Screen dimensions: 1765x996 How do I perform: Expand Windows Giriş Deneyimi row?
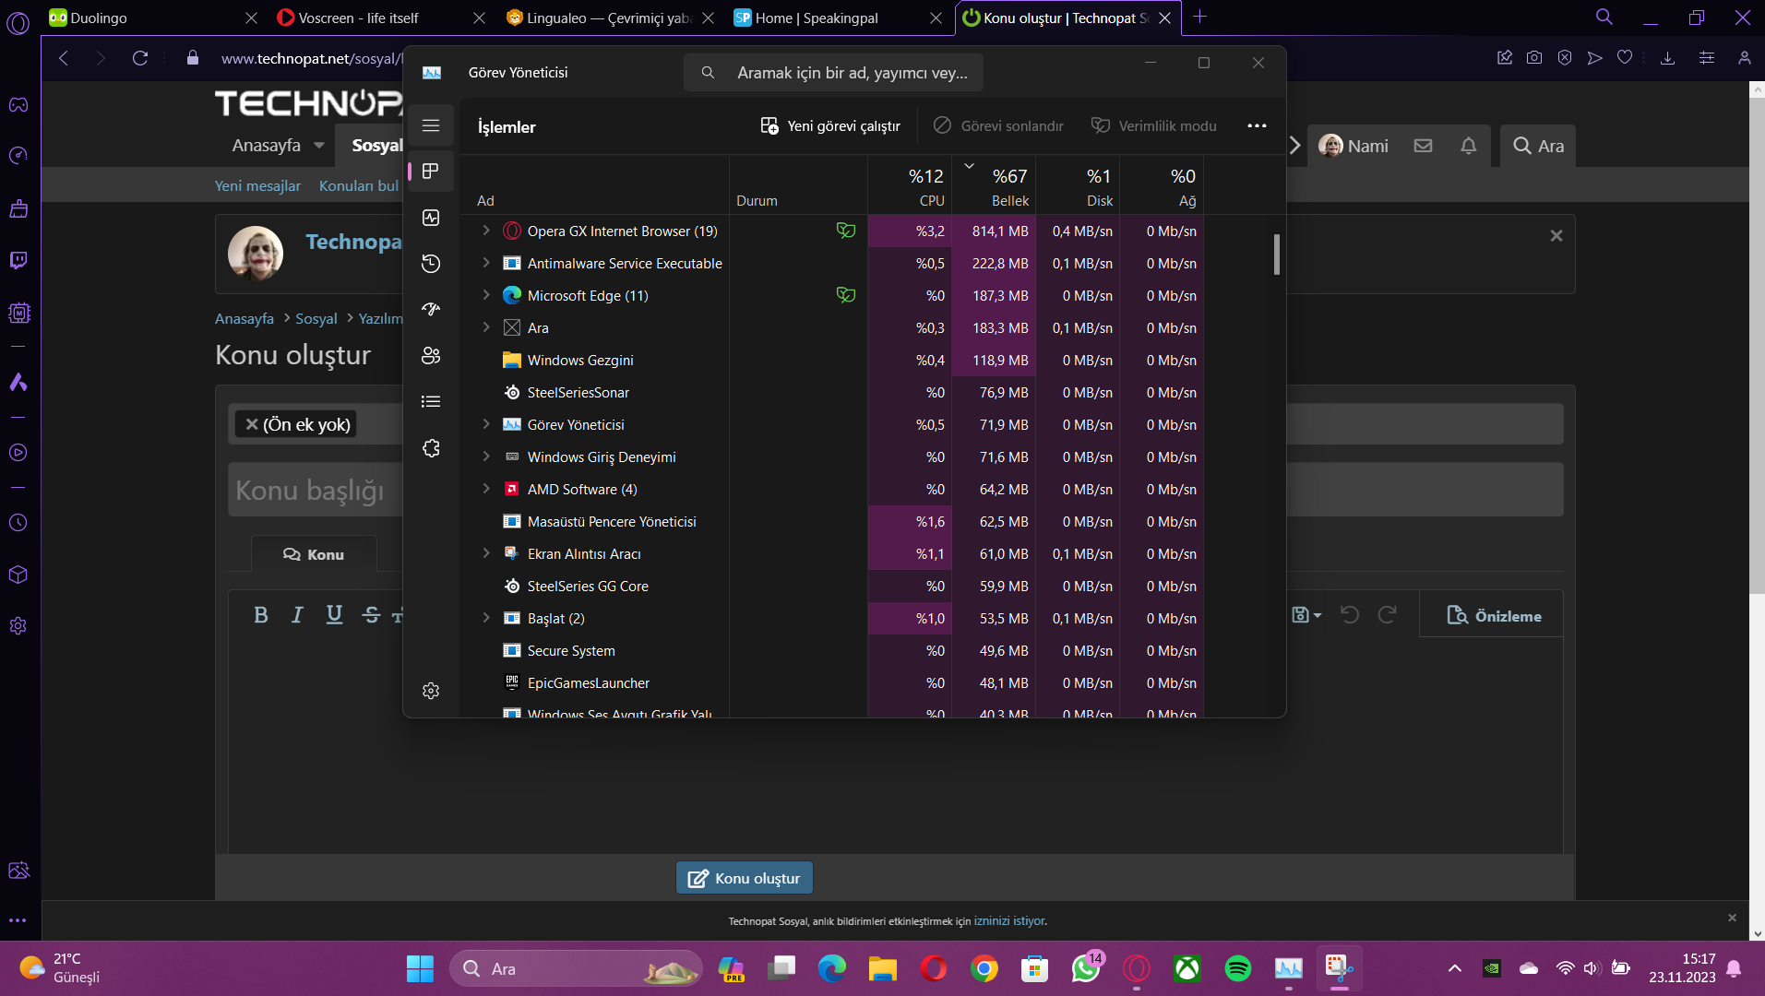486,456
